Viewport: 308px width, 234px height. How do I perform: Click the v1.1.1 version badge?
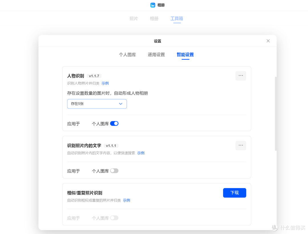point(111,146)
